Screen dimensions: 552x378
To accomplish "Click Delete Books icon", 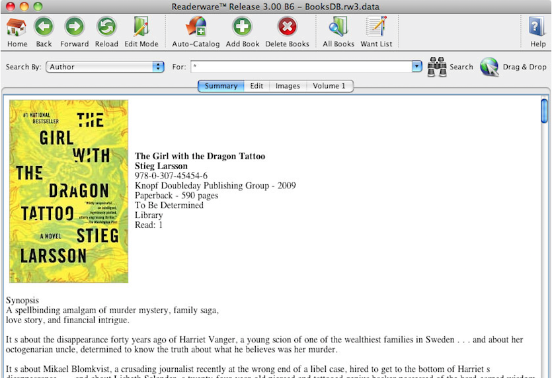I will pyautogui.click(x=288, y=26).
